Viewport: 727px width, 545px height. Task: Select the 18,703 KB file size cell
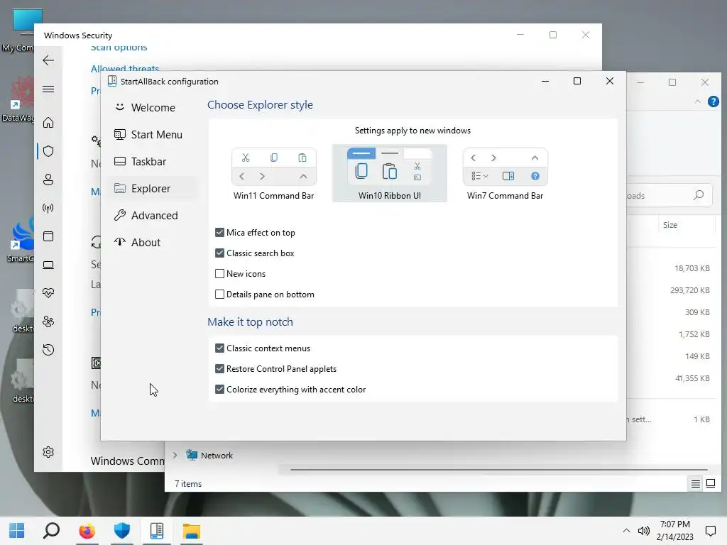(692, 268)
